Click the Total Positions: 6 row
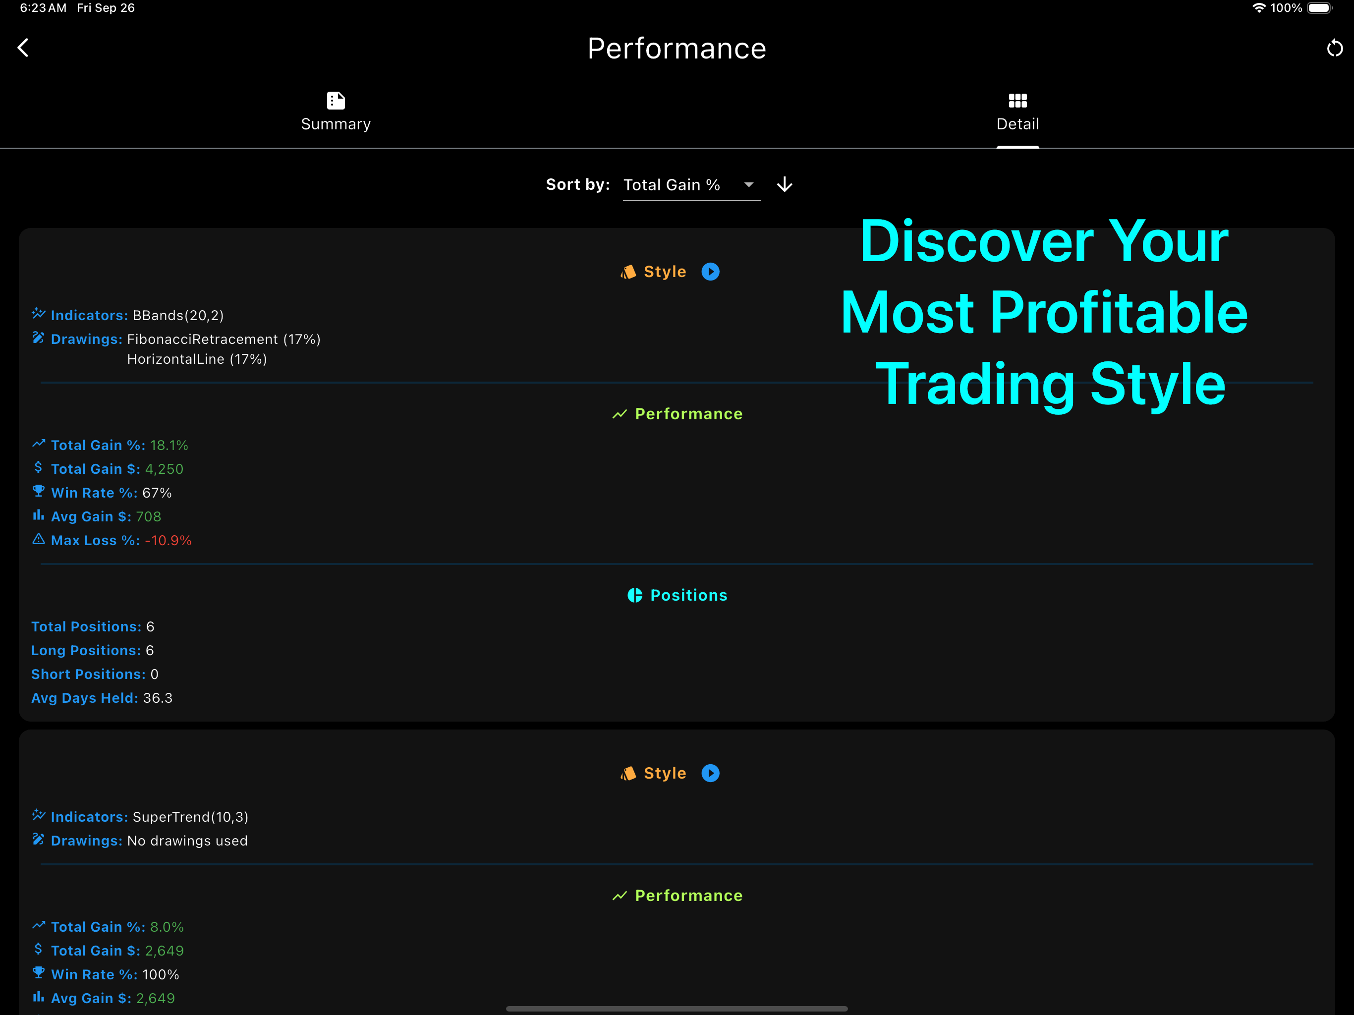1354x1015 pixels. (93, 627)
